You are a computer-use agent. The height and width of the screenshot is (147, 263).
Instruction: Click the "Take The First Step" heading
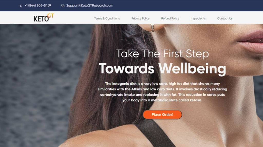pos(162,54)
